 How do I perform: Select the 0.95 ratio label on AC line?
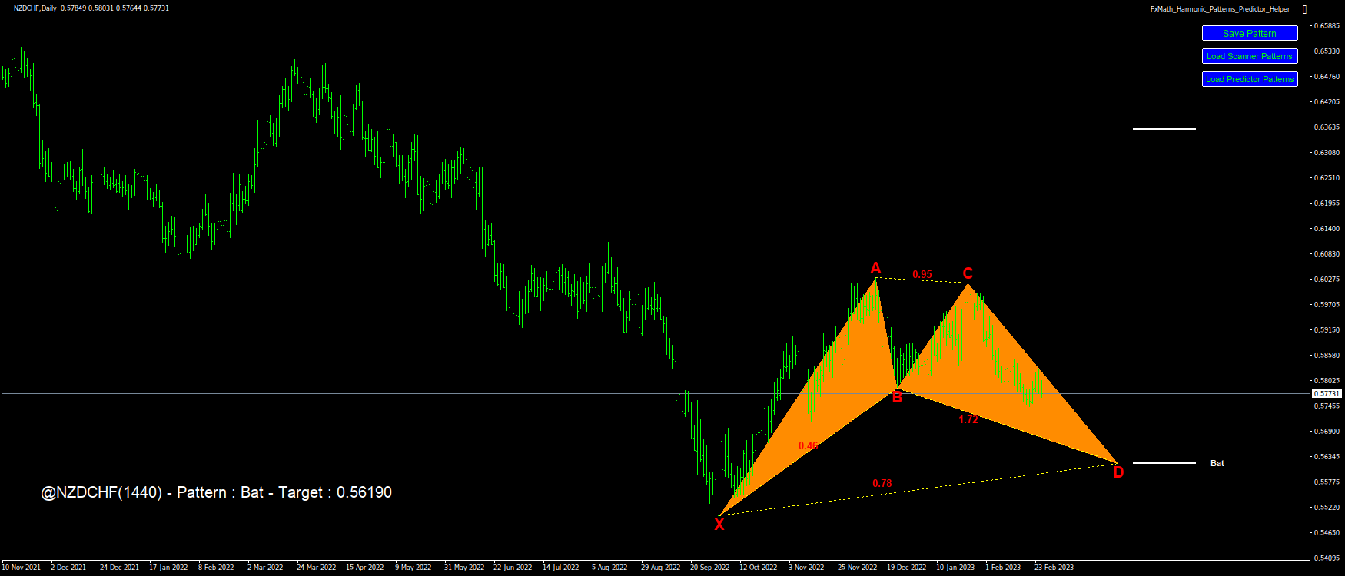922,274
